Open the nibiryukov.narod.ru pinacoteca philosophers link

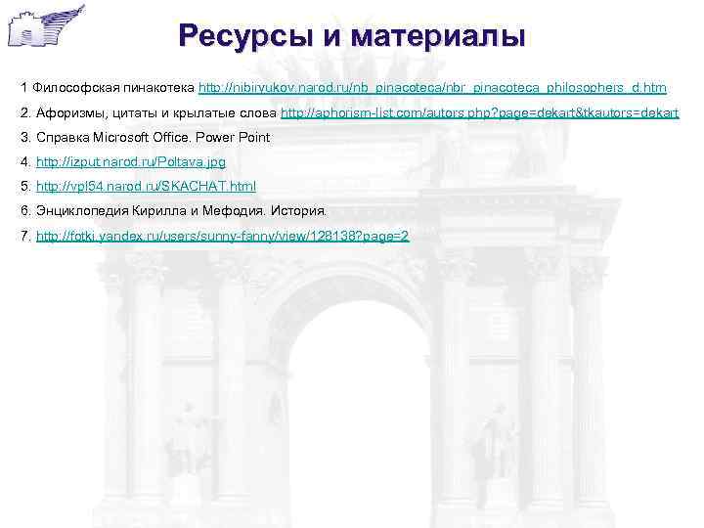[x=432, y=88]
